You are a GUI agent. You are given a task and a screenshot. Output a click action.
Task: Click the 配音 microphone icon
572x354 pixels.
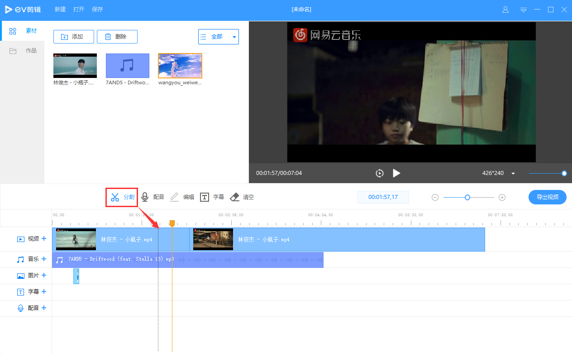click(145, 197)
